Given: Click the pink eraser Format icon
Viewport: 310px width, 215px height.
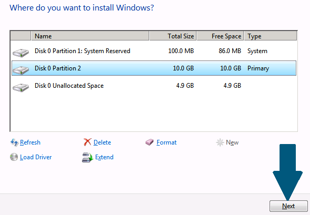Looking at the screenshot, I should point(149,142).
